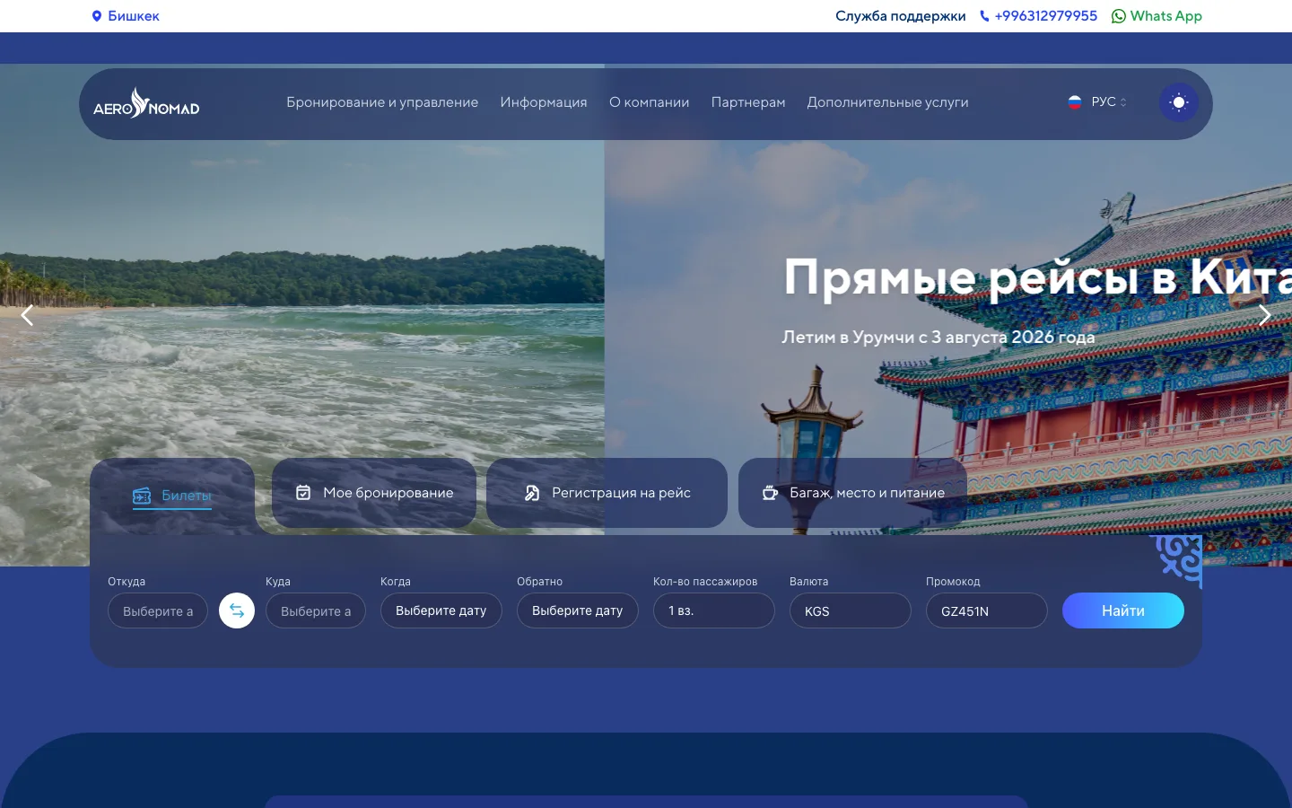This screenshot has width=1292, height=808.
Task: Click the Куда destination airport field
Action: click(x=316, y=610)
